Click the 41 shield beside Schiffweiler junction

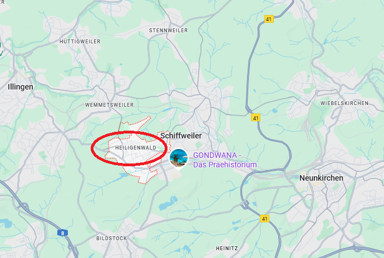(x=255, y=118)
